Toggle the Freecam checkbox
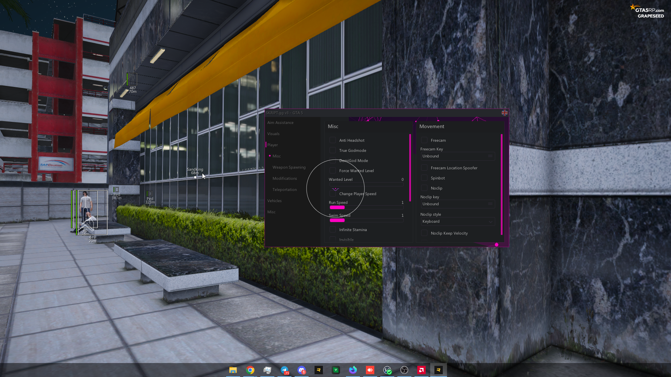The width and height of the screenshot is (671, 377). coord(424,140)
